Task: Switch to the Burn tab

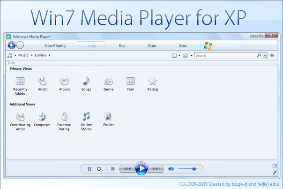Action: coord(152,46)
